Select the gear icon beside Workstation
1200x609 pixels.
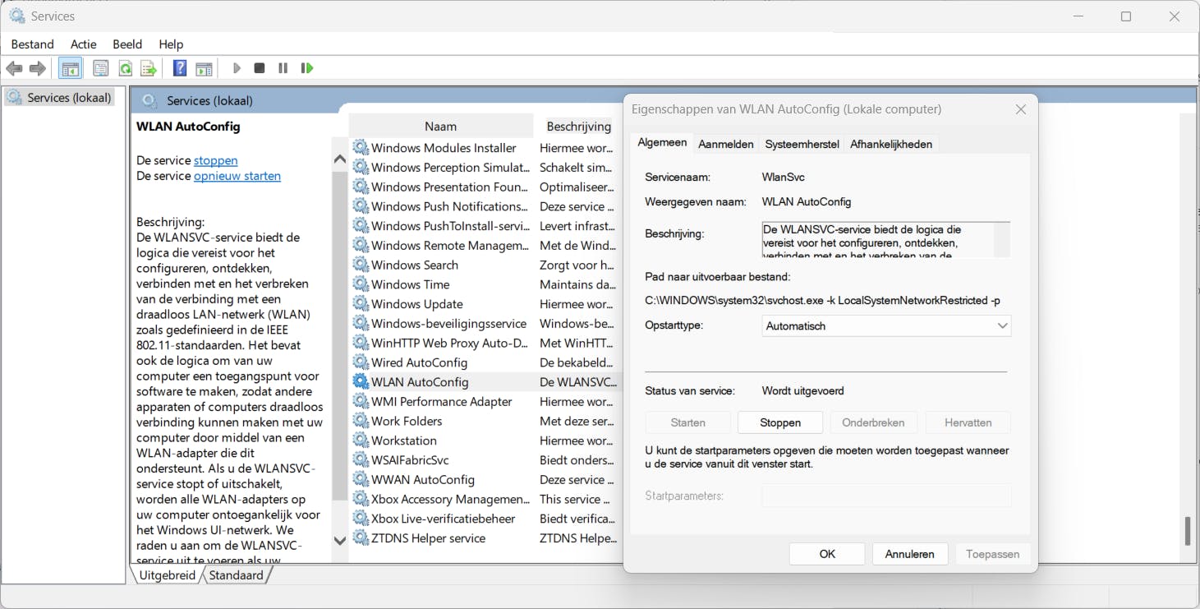(361, 441)
